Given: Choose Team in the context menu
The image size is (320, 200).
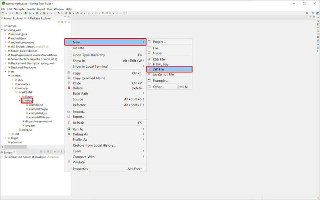Looking at the screenshot, I should point(106,151).
